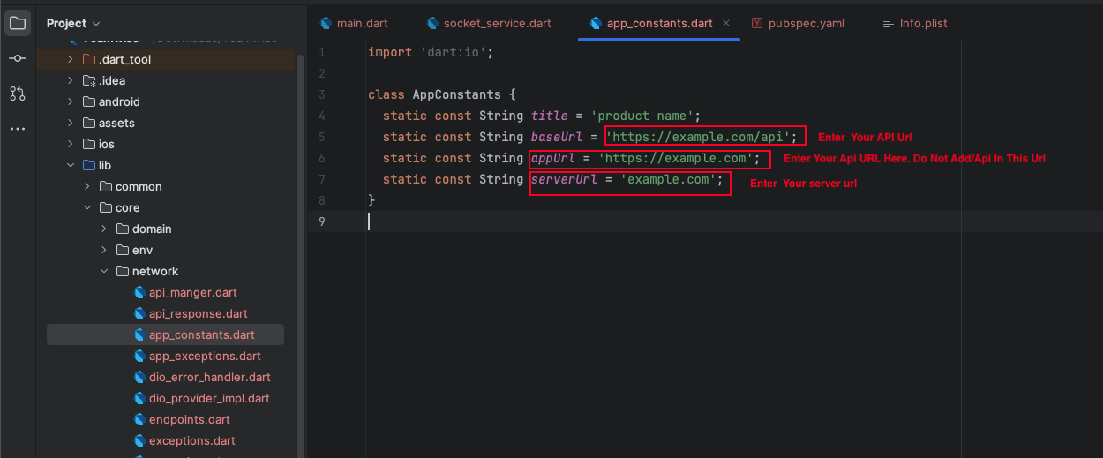Expand the ios folder
Screen dimensions: 1103x458
pyautogui.click(x=71, y=144)
